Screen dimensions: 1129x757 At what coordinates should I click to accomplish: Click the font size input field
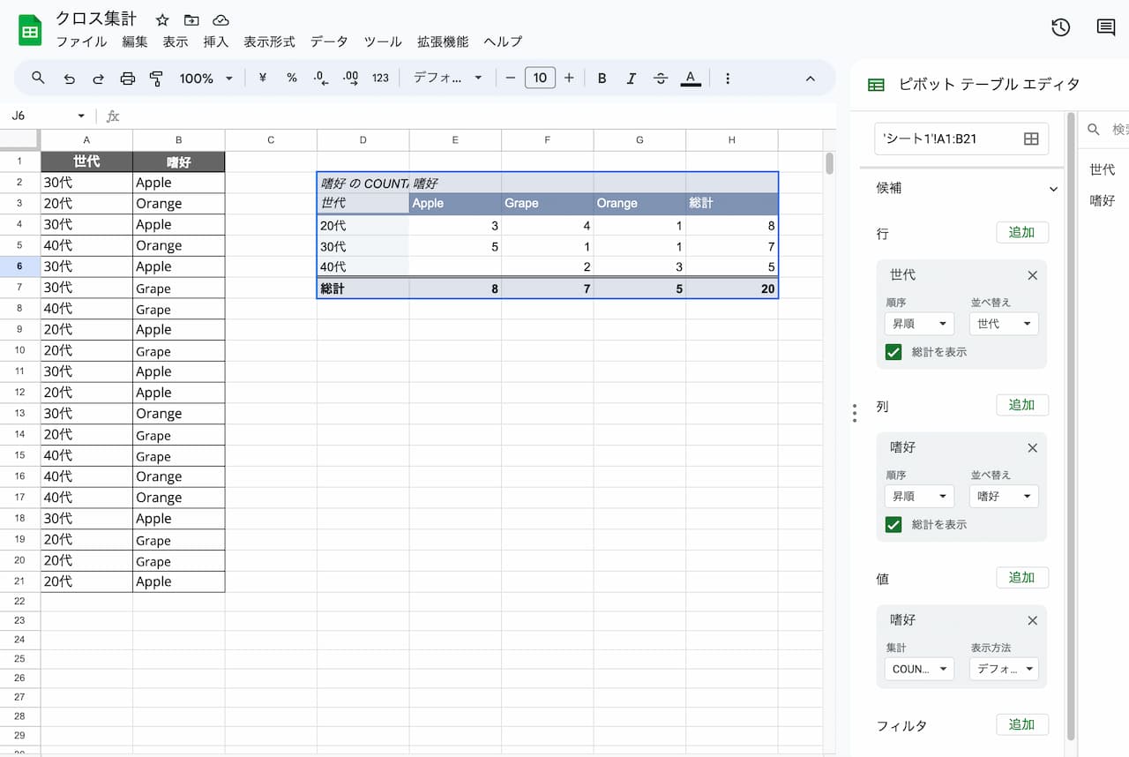point(540,78)
